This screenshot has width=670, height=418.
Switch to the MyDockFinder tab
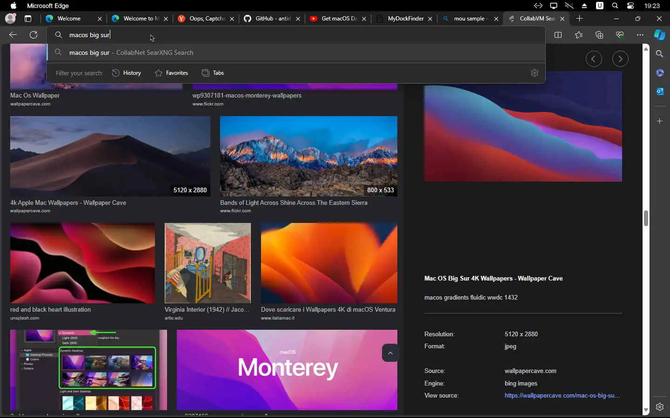pos(404,19)
